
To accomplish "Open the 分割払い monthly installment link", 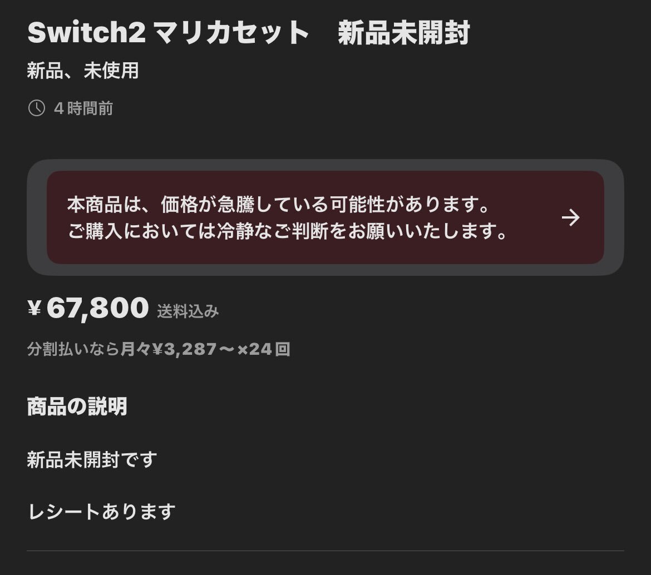I will coord(159,349).
